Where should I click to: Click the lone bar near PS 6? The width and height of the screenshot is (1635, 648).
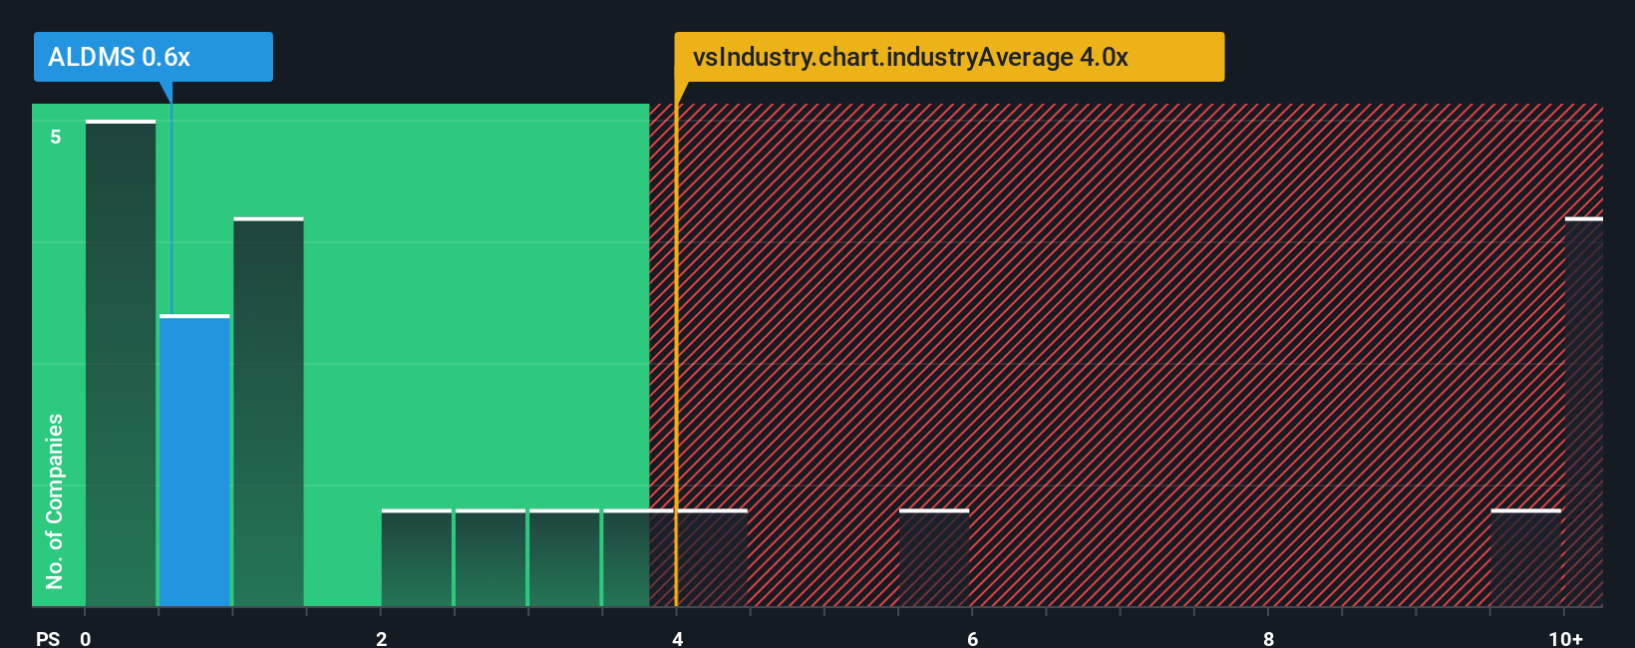(934, 558)
